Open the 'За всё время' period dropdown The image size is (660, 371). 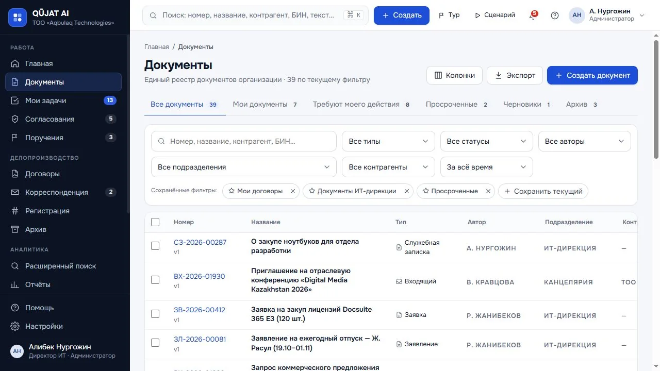[x=486, y=167]
